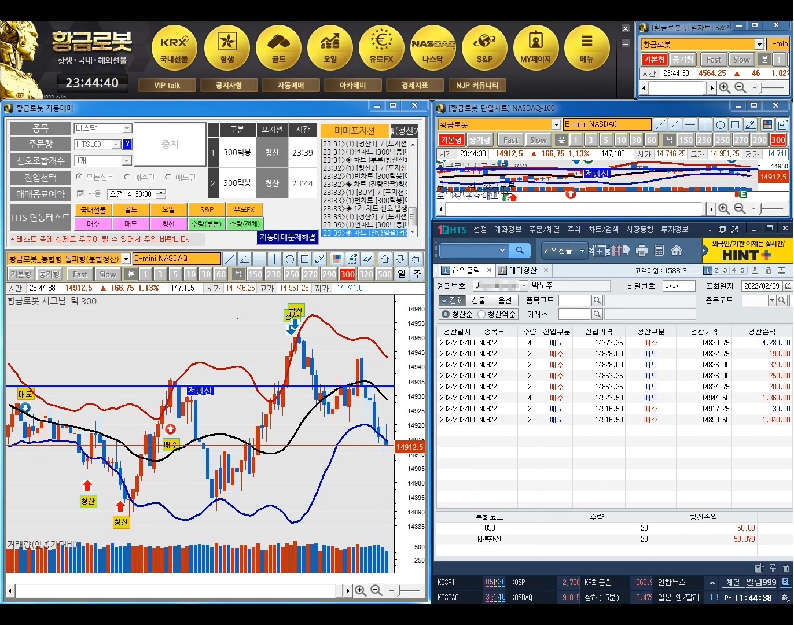Click up arrow icon in main chart toolbar
This screenshot has height=625, width=794.
tap(385, 259)
